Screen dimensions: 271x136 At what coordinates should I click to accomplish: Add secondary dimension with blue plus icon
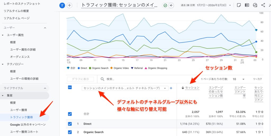click(171, 88)
